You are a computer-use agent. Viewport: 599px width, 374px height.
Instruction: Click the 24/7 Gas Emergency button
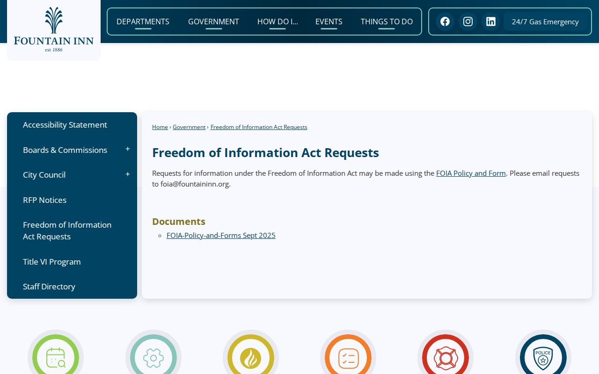(545, 22)
